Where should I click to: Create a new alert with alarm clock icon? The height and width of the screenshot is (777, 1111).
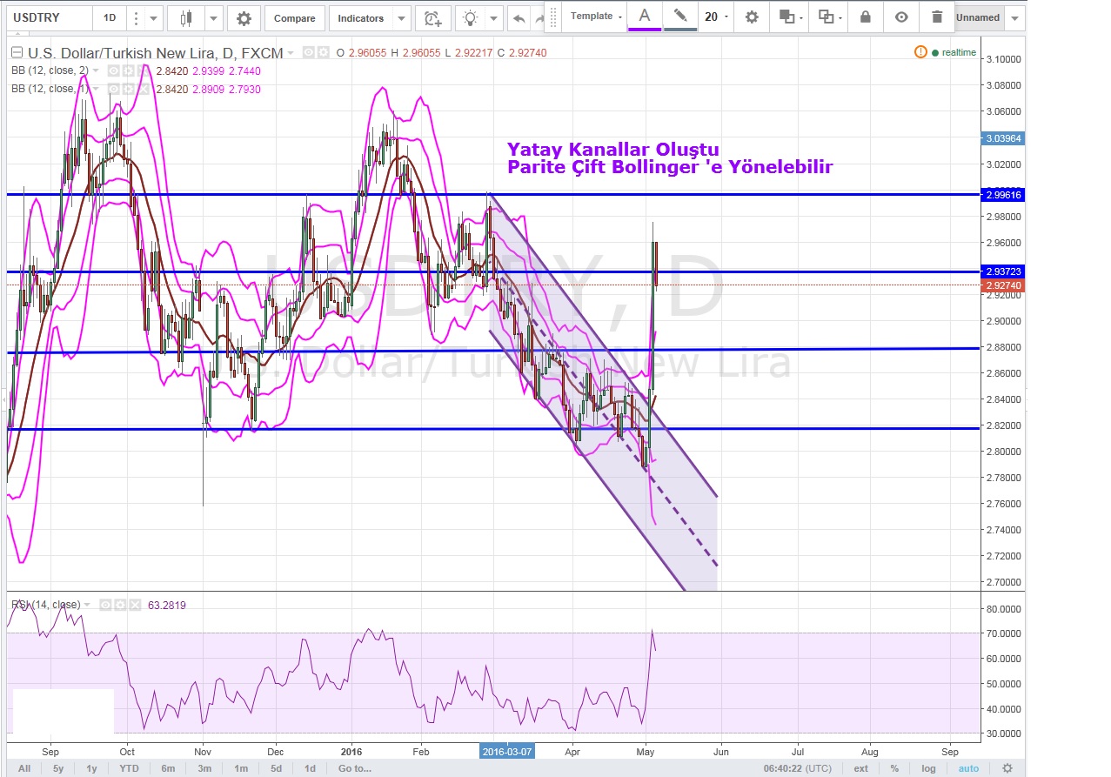coord(432,18)
